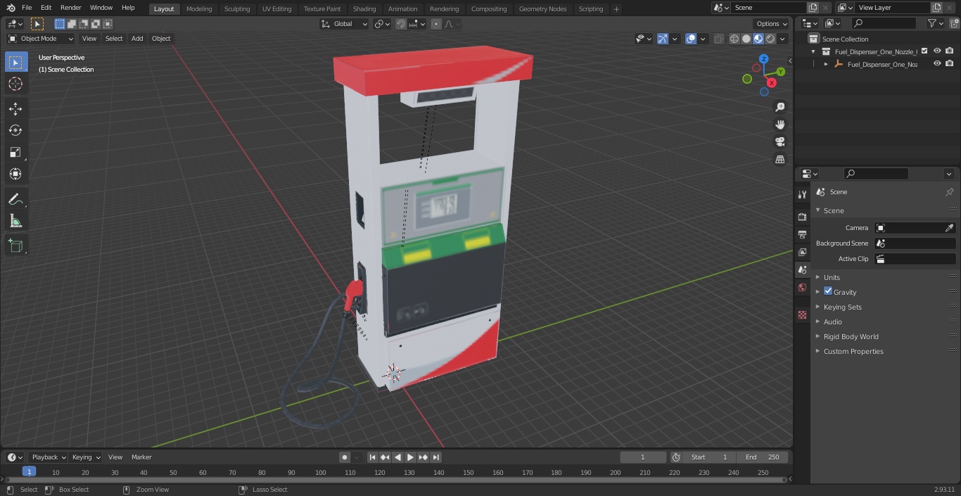Open the Object Mode dropdown
The image size is (961, 496).
point(41,39)
